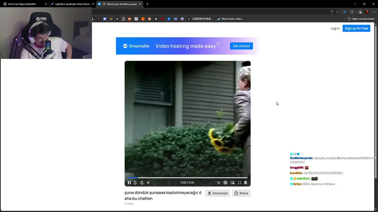Screen dimensions: 378x212
Task: Toggle picture-in-picture mode
Action: coord(232,183)
